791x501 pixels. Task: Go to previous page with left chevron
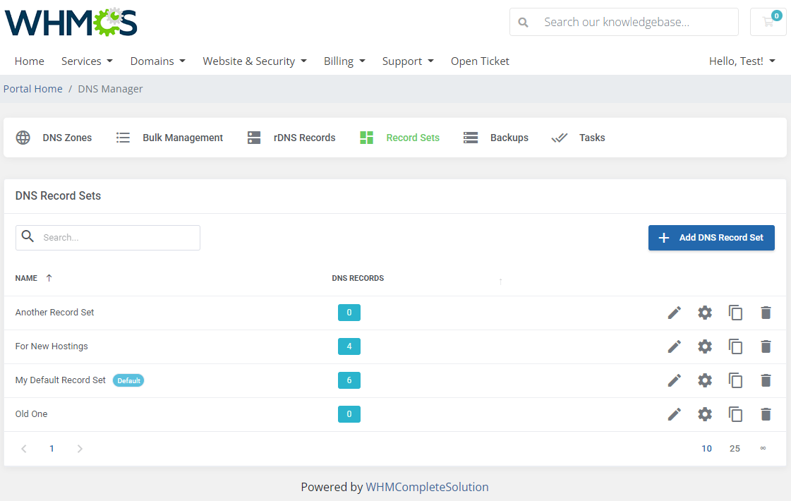(x=24, y=449)
